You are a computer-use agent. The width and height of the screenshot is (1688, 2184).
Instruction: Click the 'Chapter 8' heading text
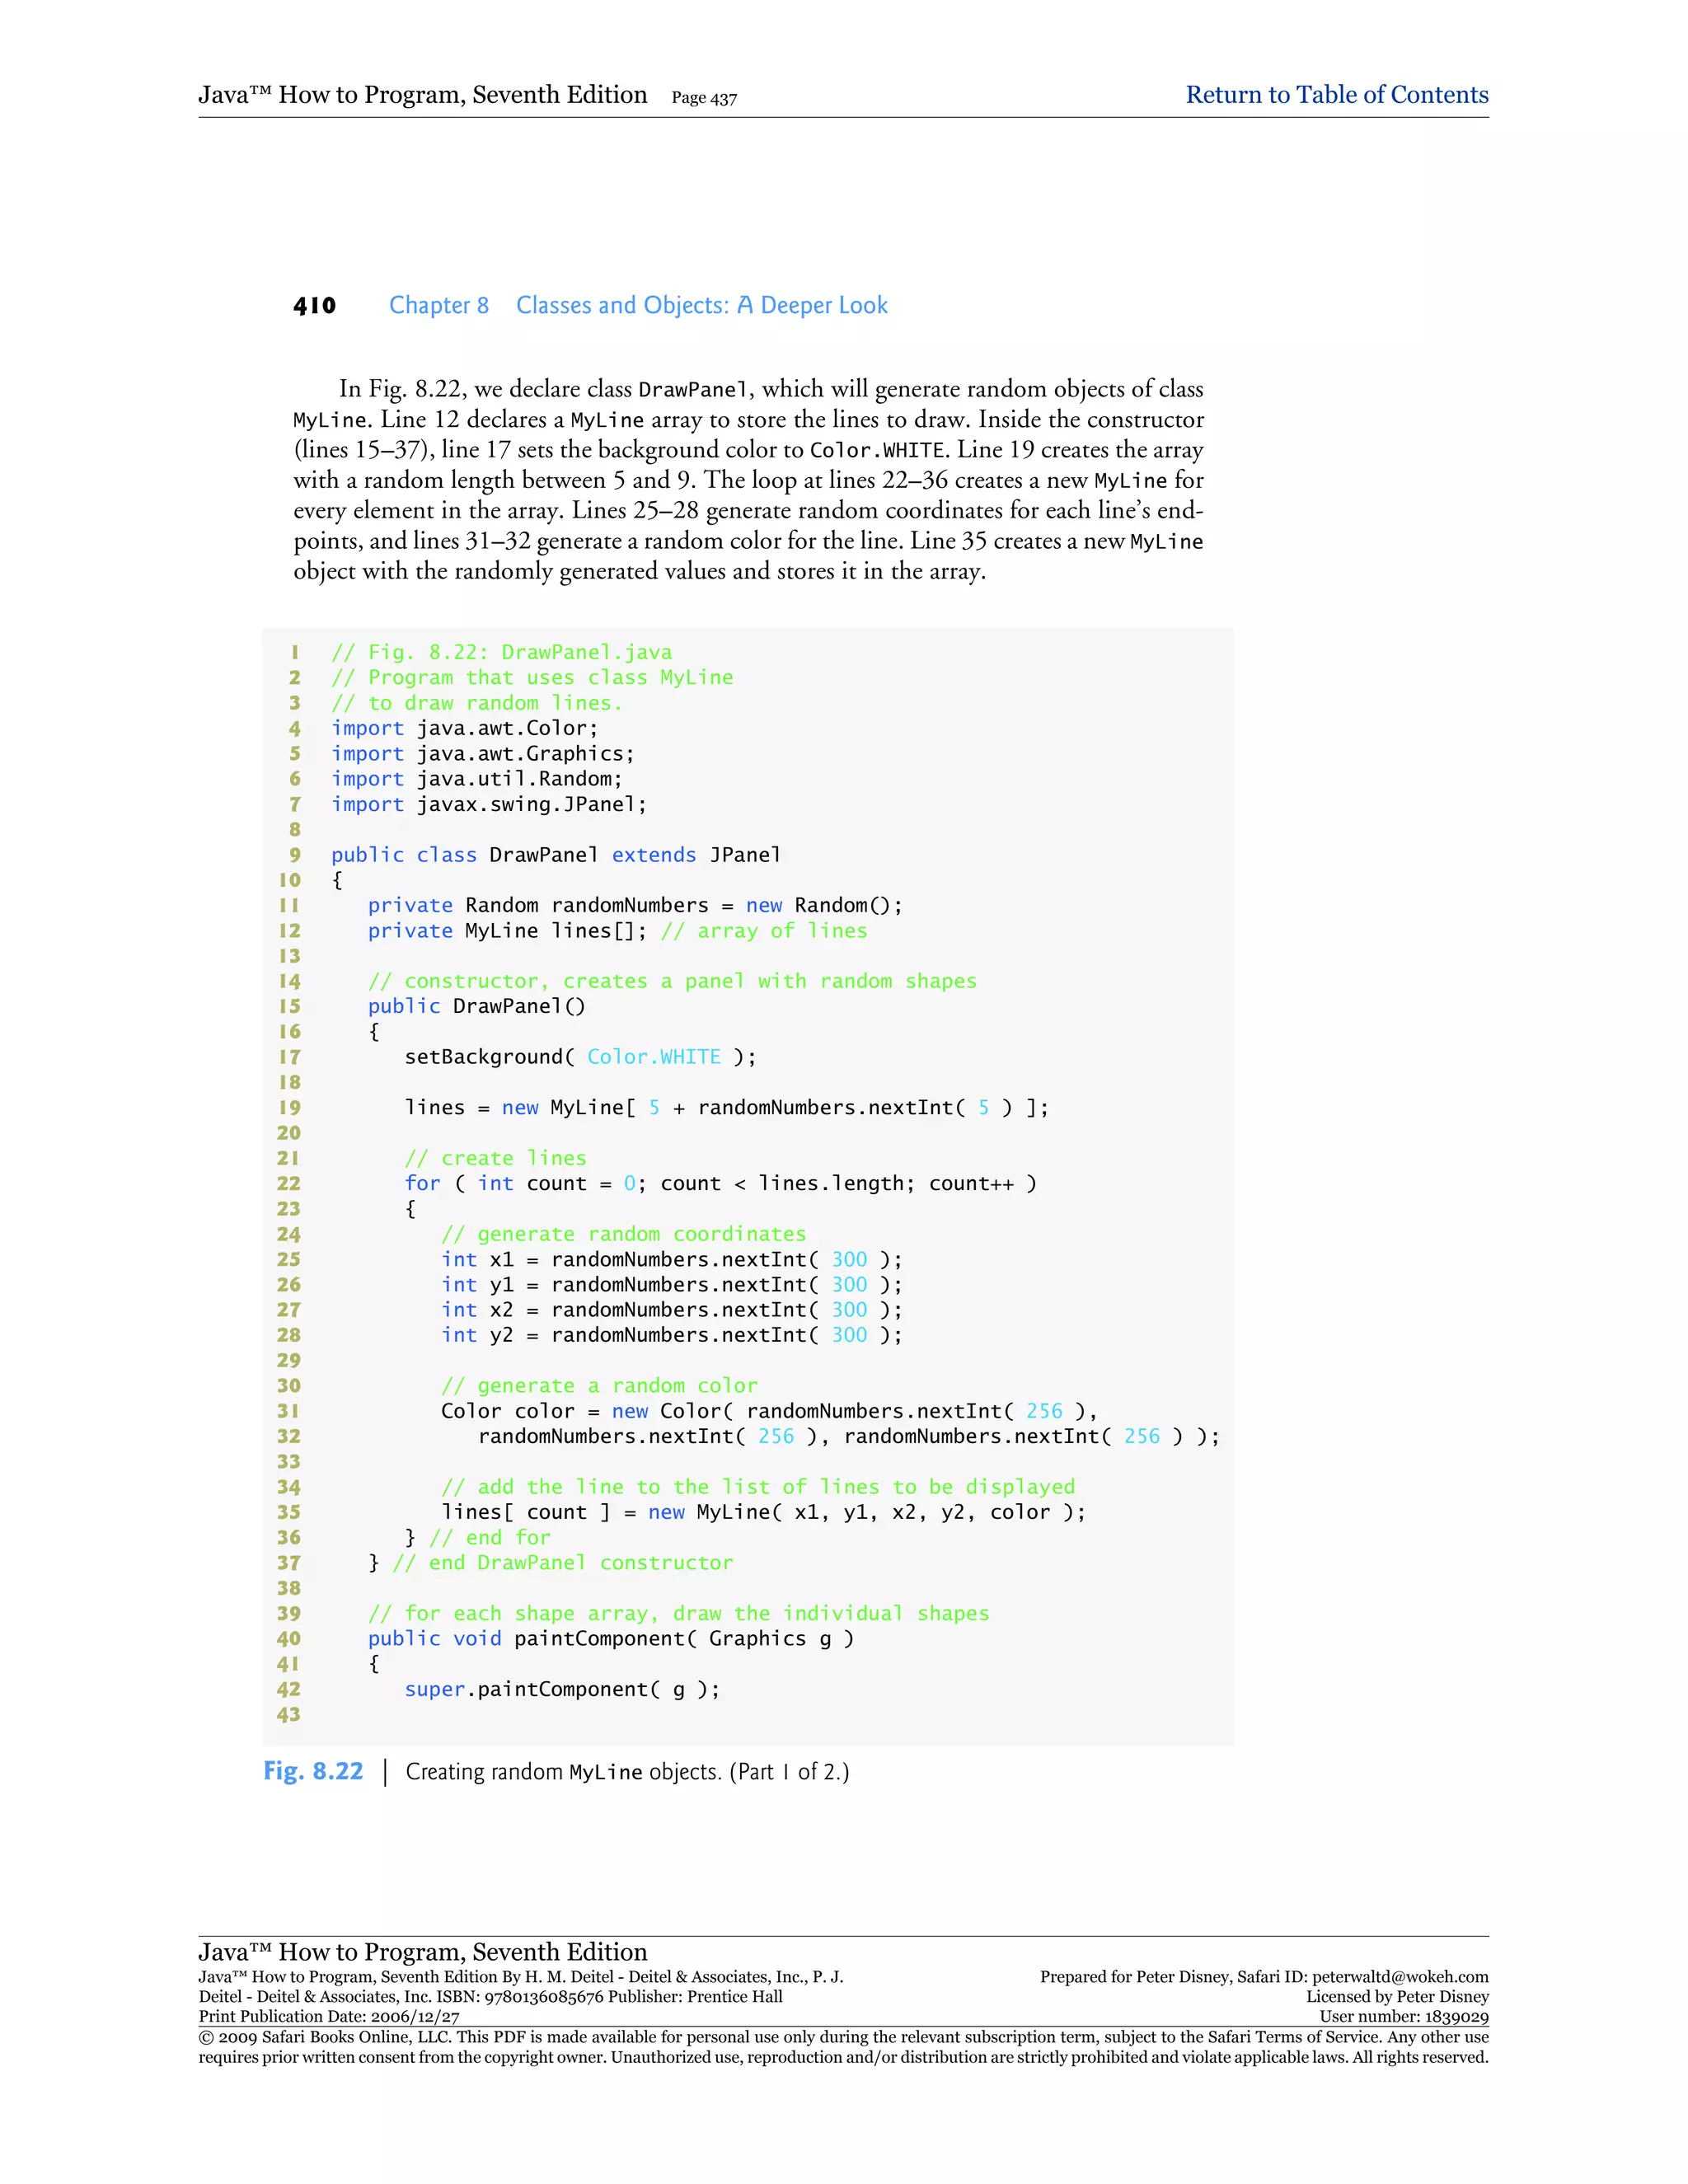click(x=438, y=305)
